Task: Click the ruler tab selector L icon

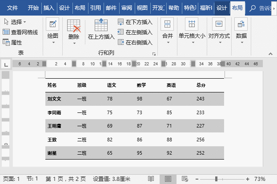Action: (x=6, y=64)
